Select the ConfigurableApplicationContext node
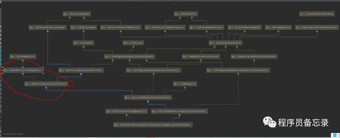Screen dimensions: 340x138 (x=130, y=56)
